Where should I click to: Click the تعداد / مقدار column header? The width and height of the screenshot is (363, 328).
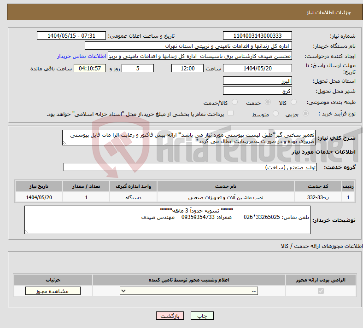point(86,186)
